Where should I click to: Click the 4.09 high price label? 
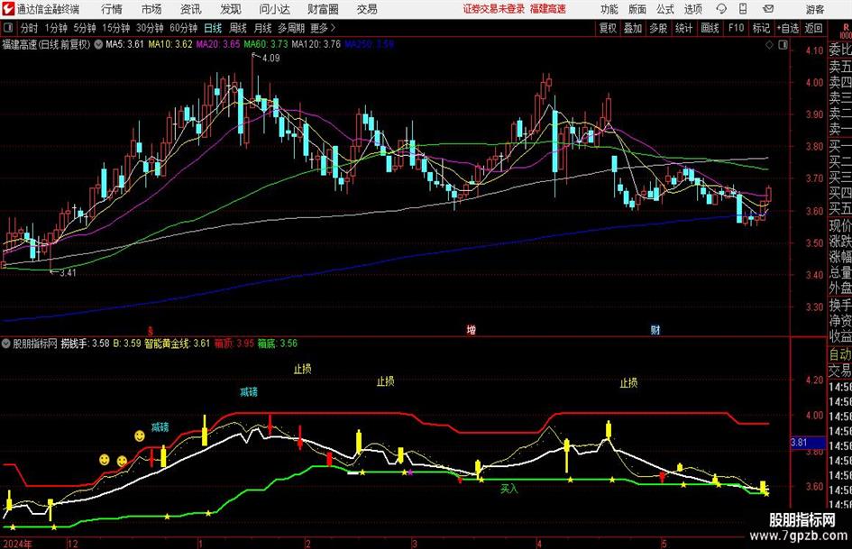tap(270, 58)
